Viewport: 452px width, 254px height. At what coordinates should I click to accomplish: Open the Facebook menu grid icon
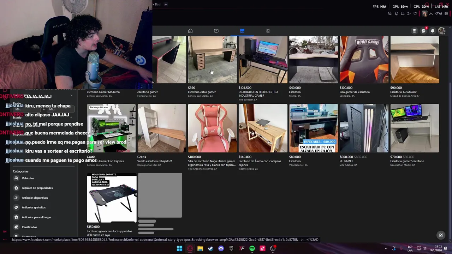415,31
